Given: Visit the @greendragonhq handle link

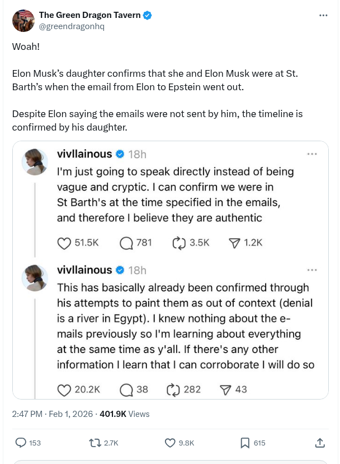Looking at the screenshot, I should coord(72,26).
